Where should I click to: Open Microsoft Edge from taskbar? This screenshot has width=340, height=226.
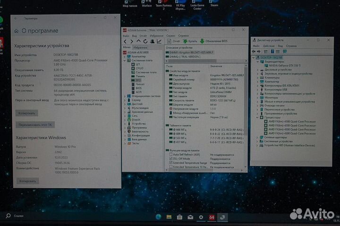tap(159, 217)
